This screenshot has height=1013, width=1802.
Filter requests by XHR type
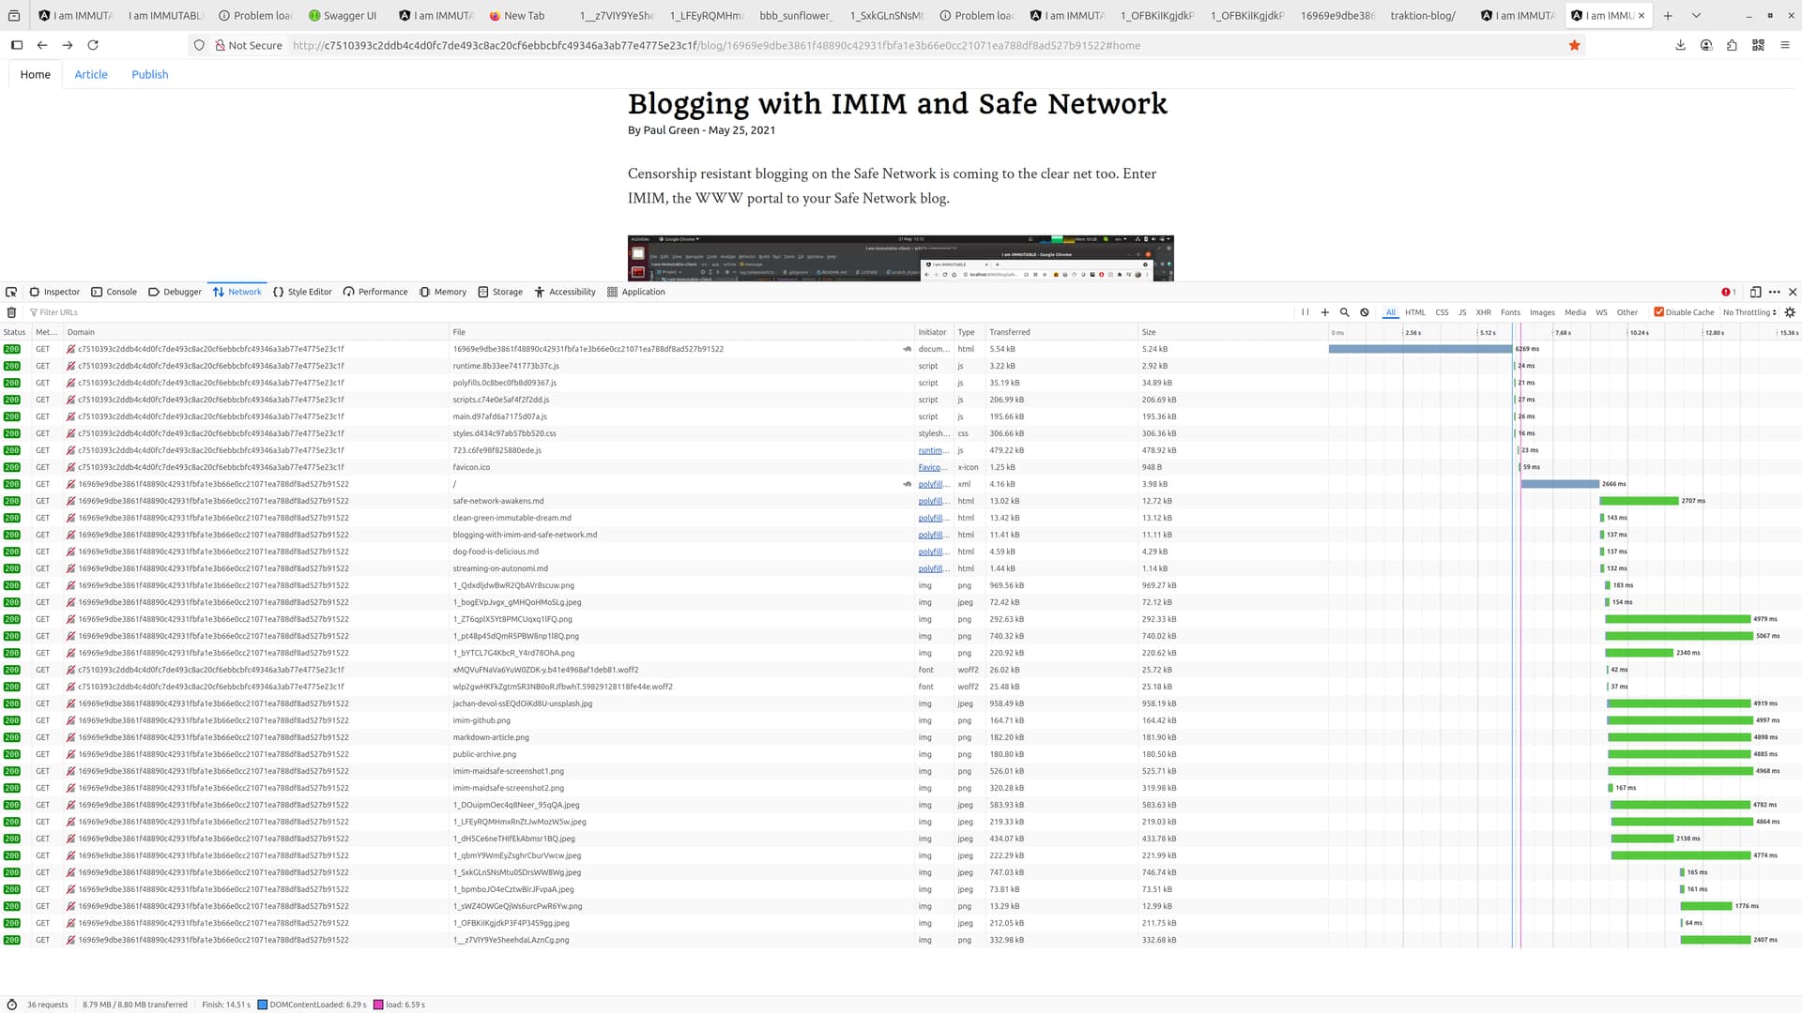coord(1483,312)
